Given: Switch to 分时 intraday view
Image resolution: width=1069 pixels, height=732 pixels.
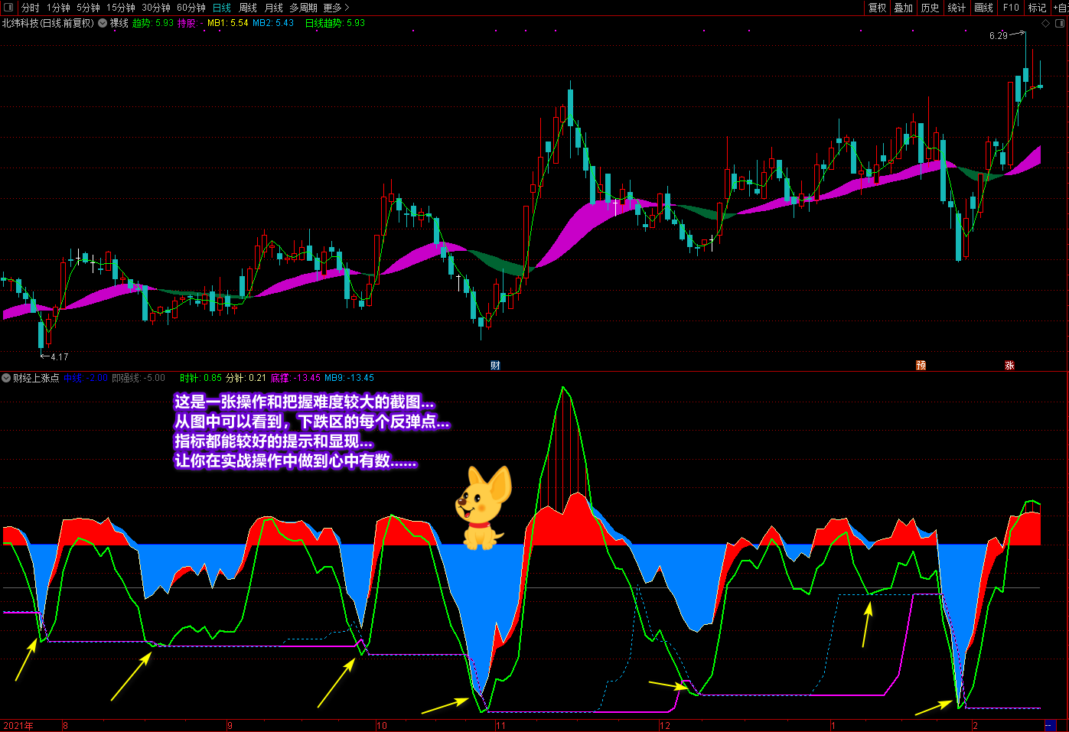Looking at the screenshot, I should (30, 8).
